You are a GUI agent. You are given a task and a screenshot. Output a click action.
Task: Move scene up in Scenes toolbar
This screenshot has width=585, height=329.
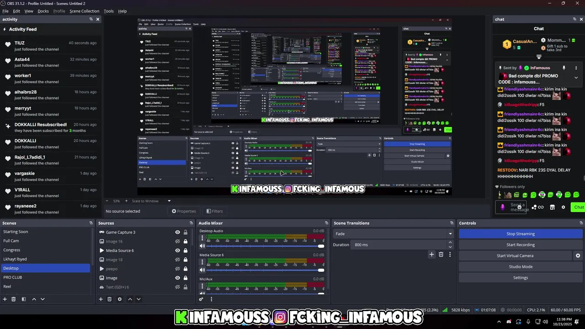(x=34, y=299)
